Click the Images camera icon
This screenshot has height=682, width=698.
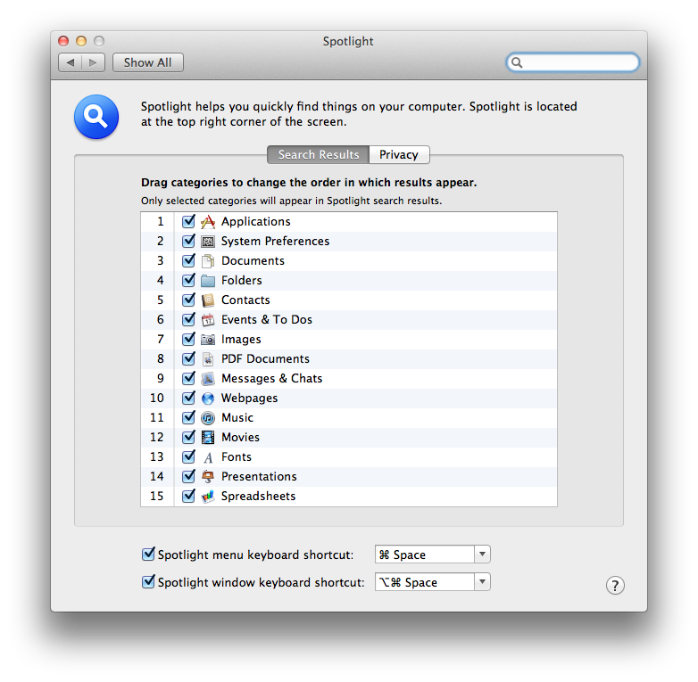coord(208,340)
